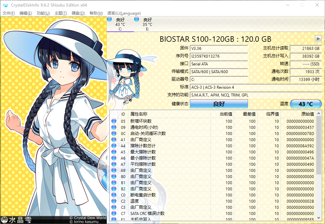Click the C: drive health status orb
Viewport: 325px width, 224px height.
[109, 19]
